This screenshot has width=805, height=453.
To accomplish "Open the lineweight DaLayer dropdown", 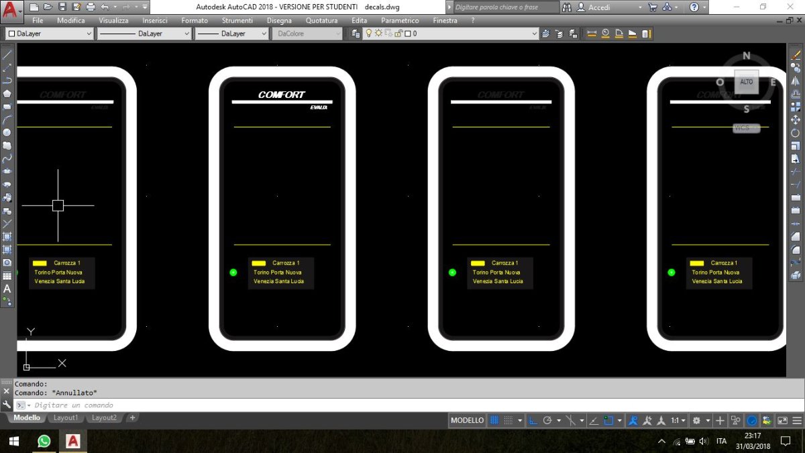I will (x=231, y=34).
